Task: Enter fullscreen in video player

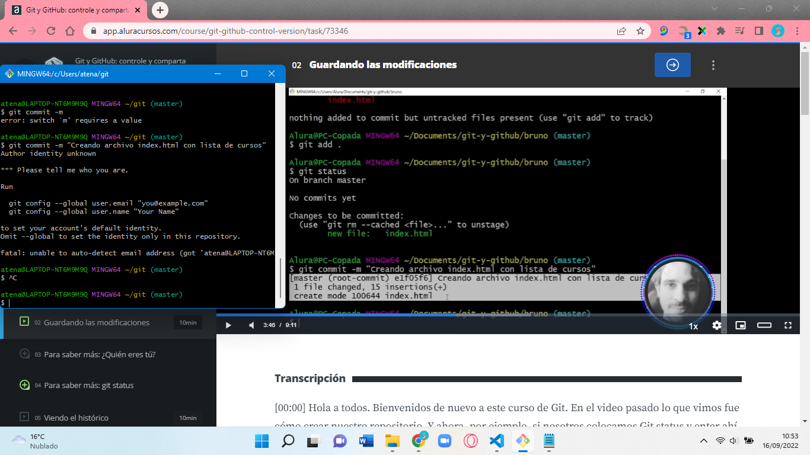Action: [x=788, y=325]
